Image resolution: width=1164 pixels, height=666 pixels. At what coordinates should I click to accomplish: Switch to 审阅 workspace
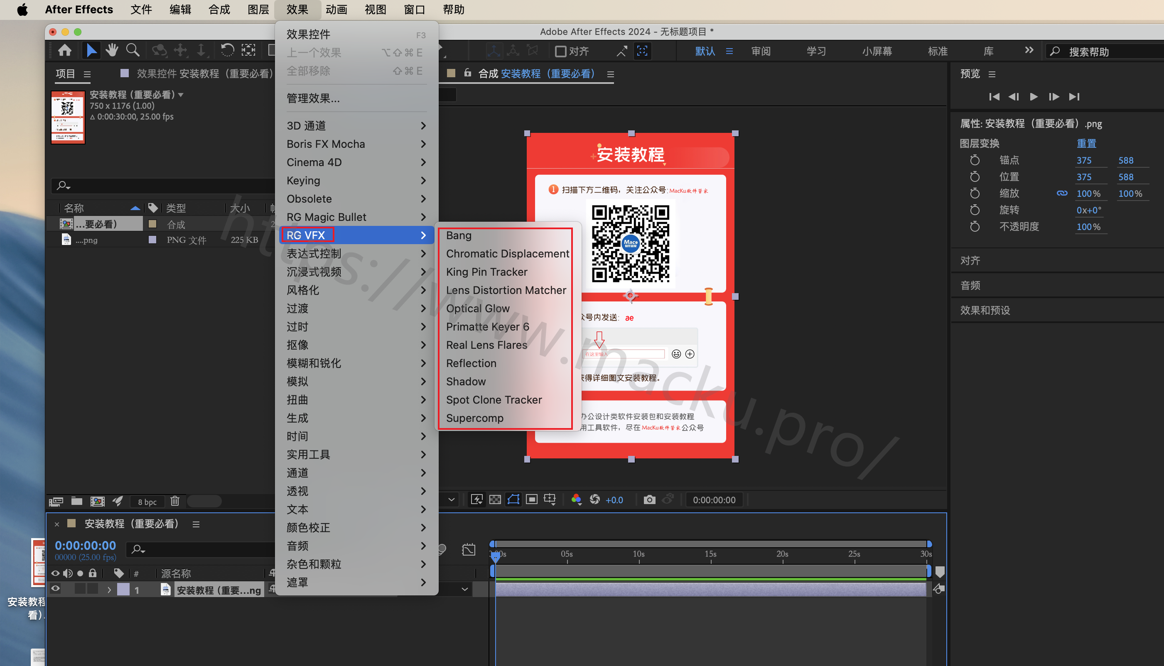[x=761, y=51]
